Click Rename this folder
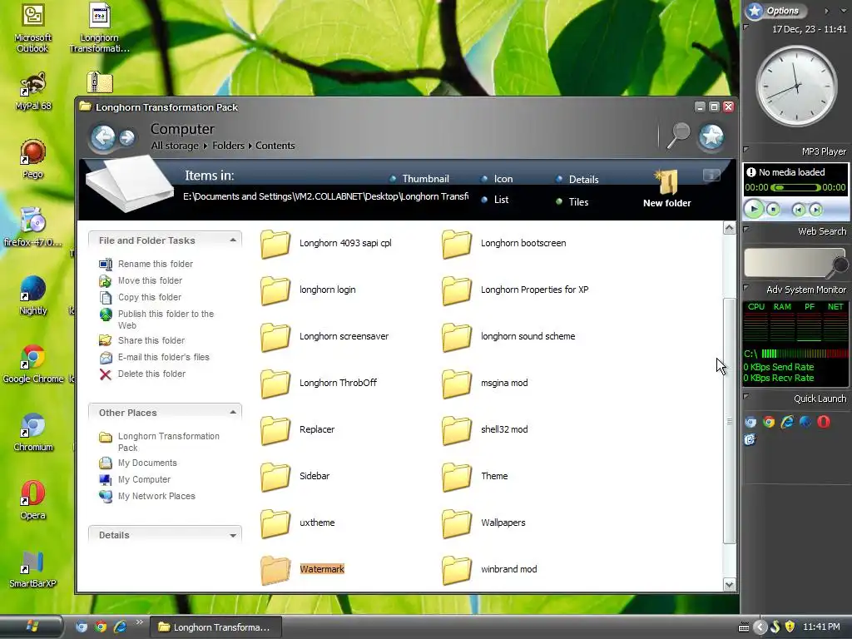Image resolution: width=852 pixels, height=639 pixels. [146, 264]
